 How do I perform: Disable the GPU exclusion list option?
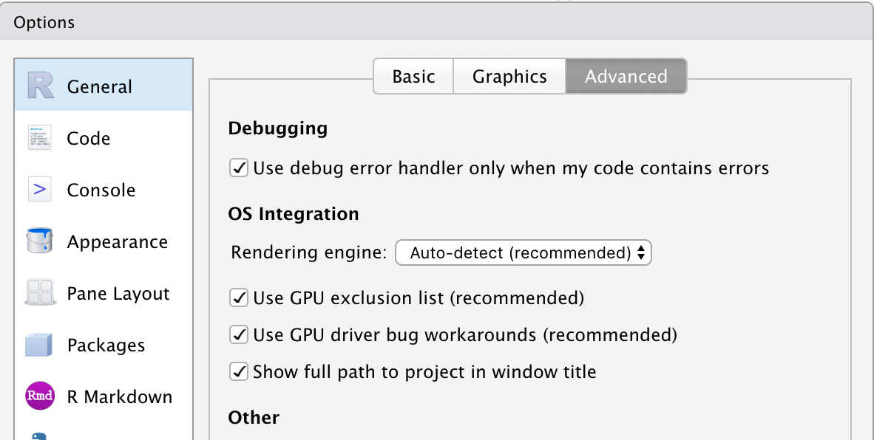238,298
